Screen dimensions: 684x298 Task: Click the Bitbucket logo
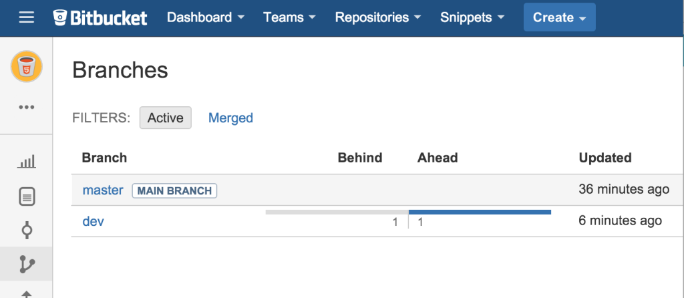coord(100,18)
